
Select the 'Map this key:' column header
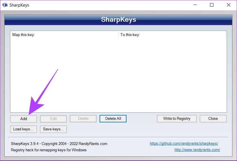[x=64, y=35]
